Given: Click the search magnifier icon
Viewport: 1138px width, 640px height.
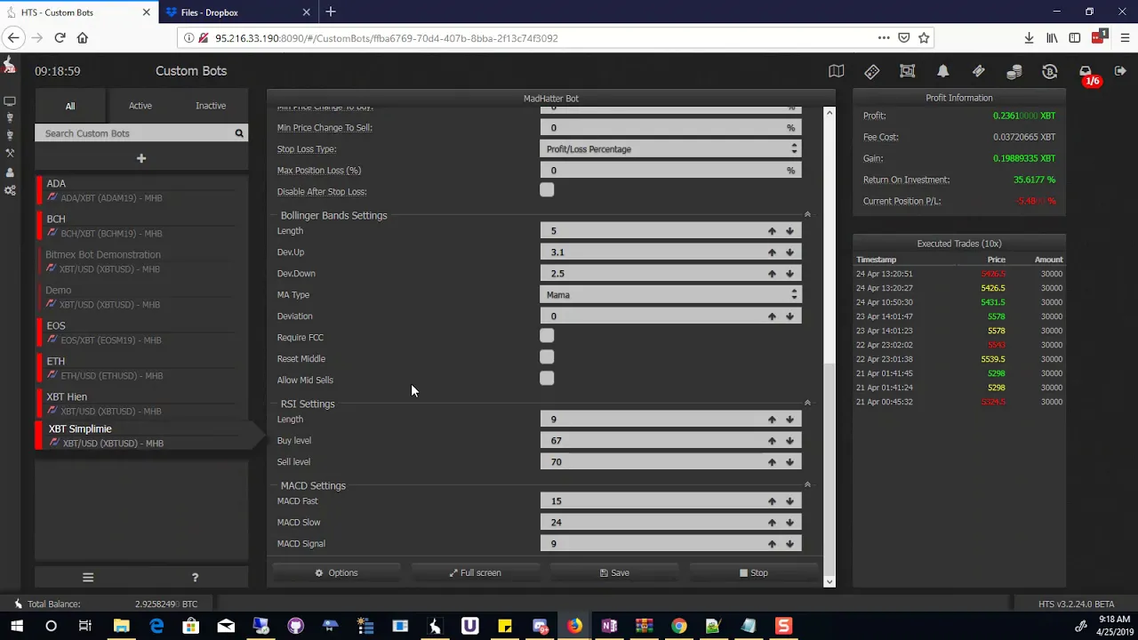Looking at the screenshot, I should [238, 133].
